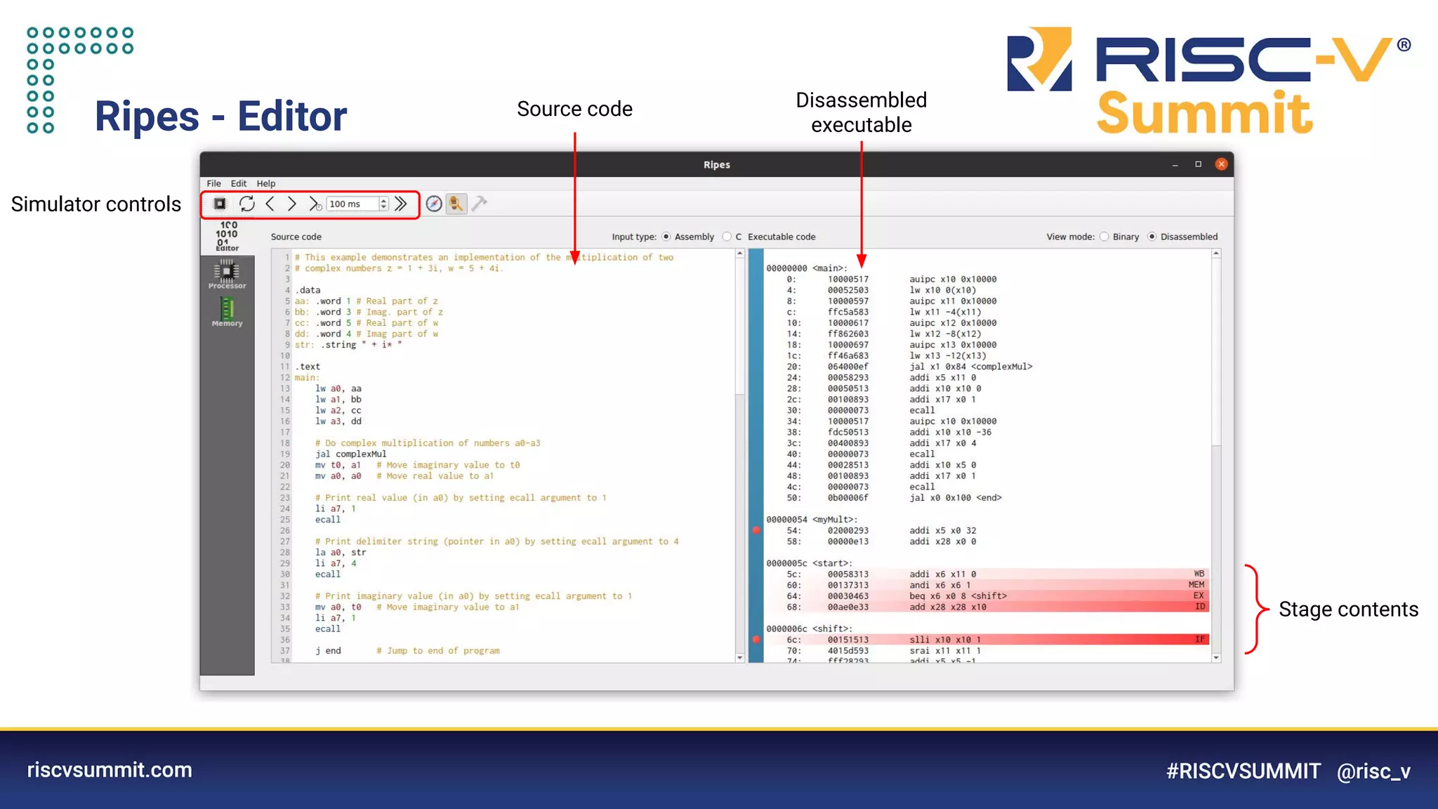The height and width of the screenshot is (809, 1438).
Task: Click the source editor scroll-down arrow
Action: pyautogui.click(x=739, y=658)
